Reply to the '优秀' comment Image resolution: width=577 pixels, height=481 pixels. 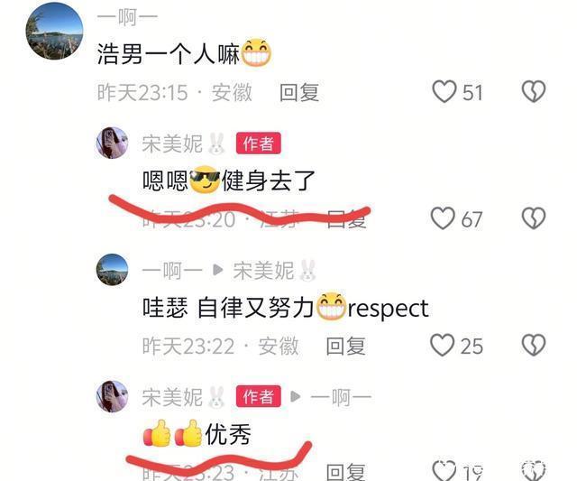coord(346,472)
